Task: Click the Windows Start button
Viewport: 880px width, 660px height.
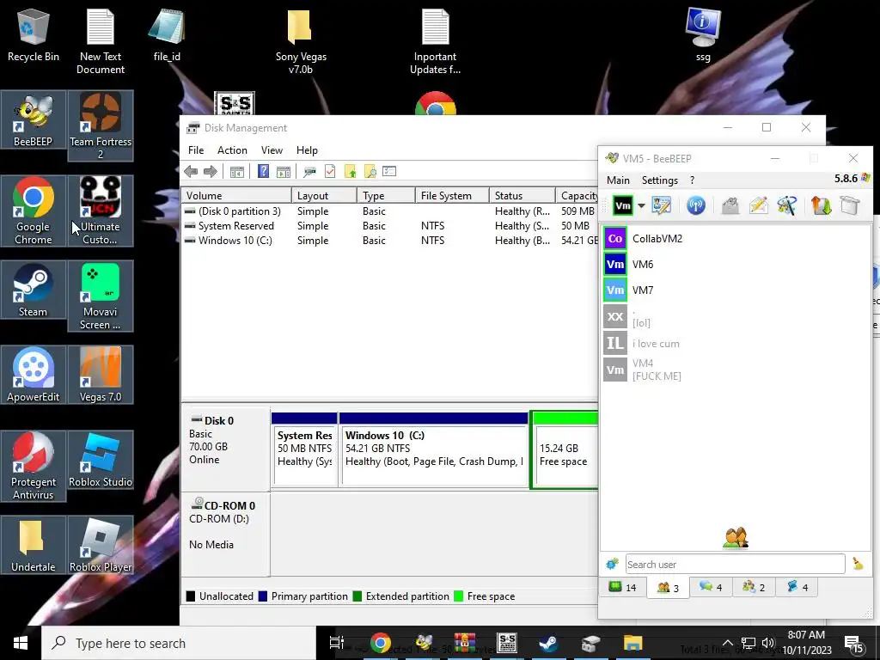Action: click(x=21, y=643)
